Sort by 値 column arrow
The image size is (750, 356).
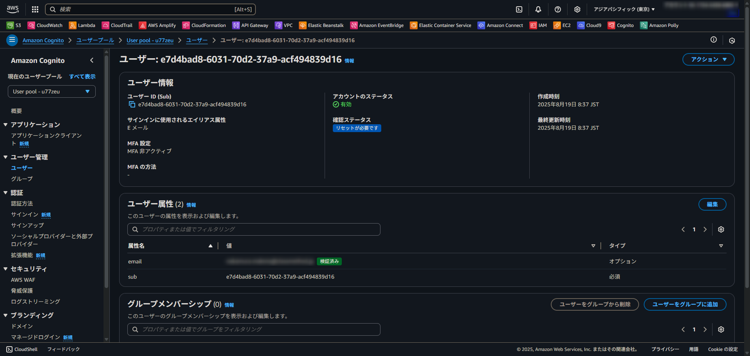pyautogui.click(x=593, y=246)
